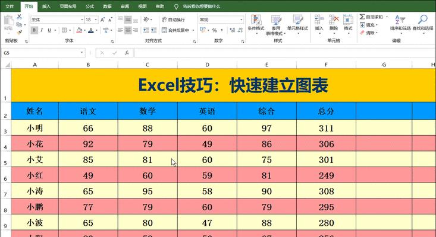Viewport: 436px width, 237px height.
Task: Click the Copy icon in clipboard group
Action: (19, 25)
